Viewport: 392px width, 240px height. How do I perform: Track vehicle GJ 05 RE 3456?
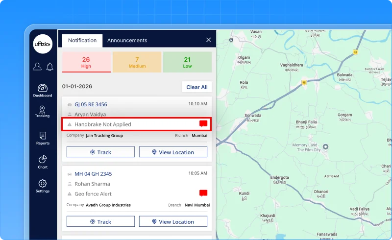point(100,152)
